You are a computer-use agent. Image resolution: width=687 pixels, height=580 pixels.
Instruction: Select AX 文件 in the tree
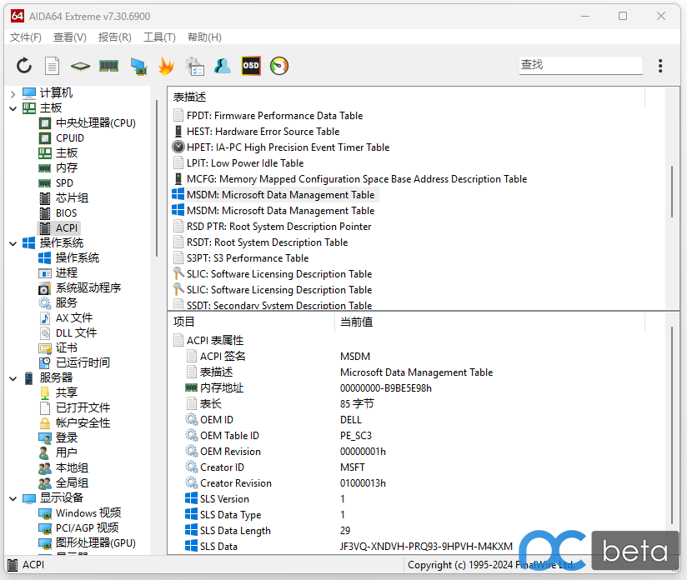pyautogui.click(x=66, y=318)
